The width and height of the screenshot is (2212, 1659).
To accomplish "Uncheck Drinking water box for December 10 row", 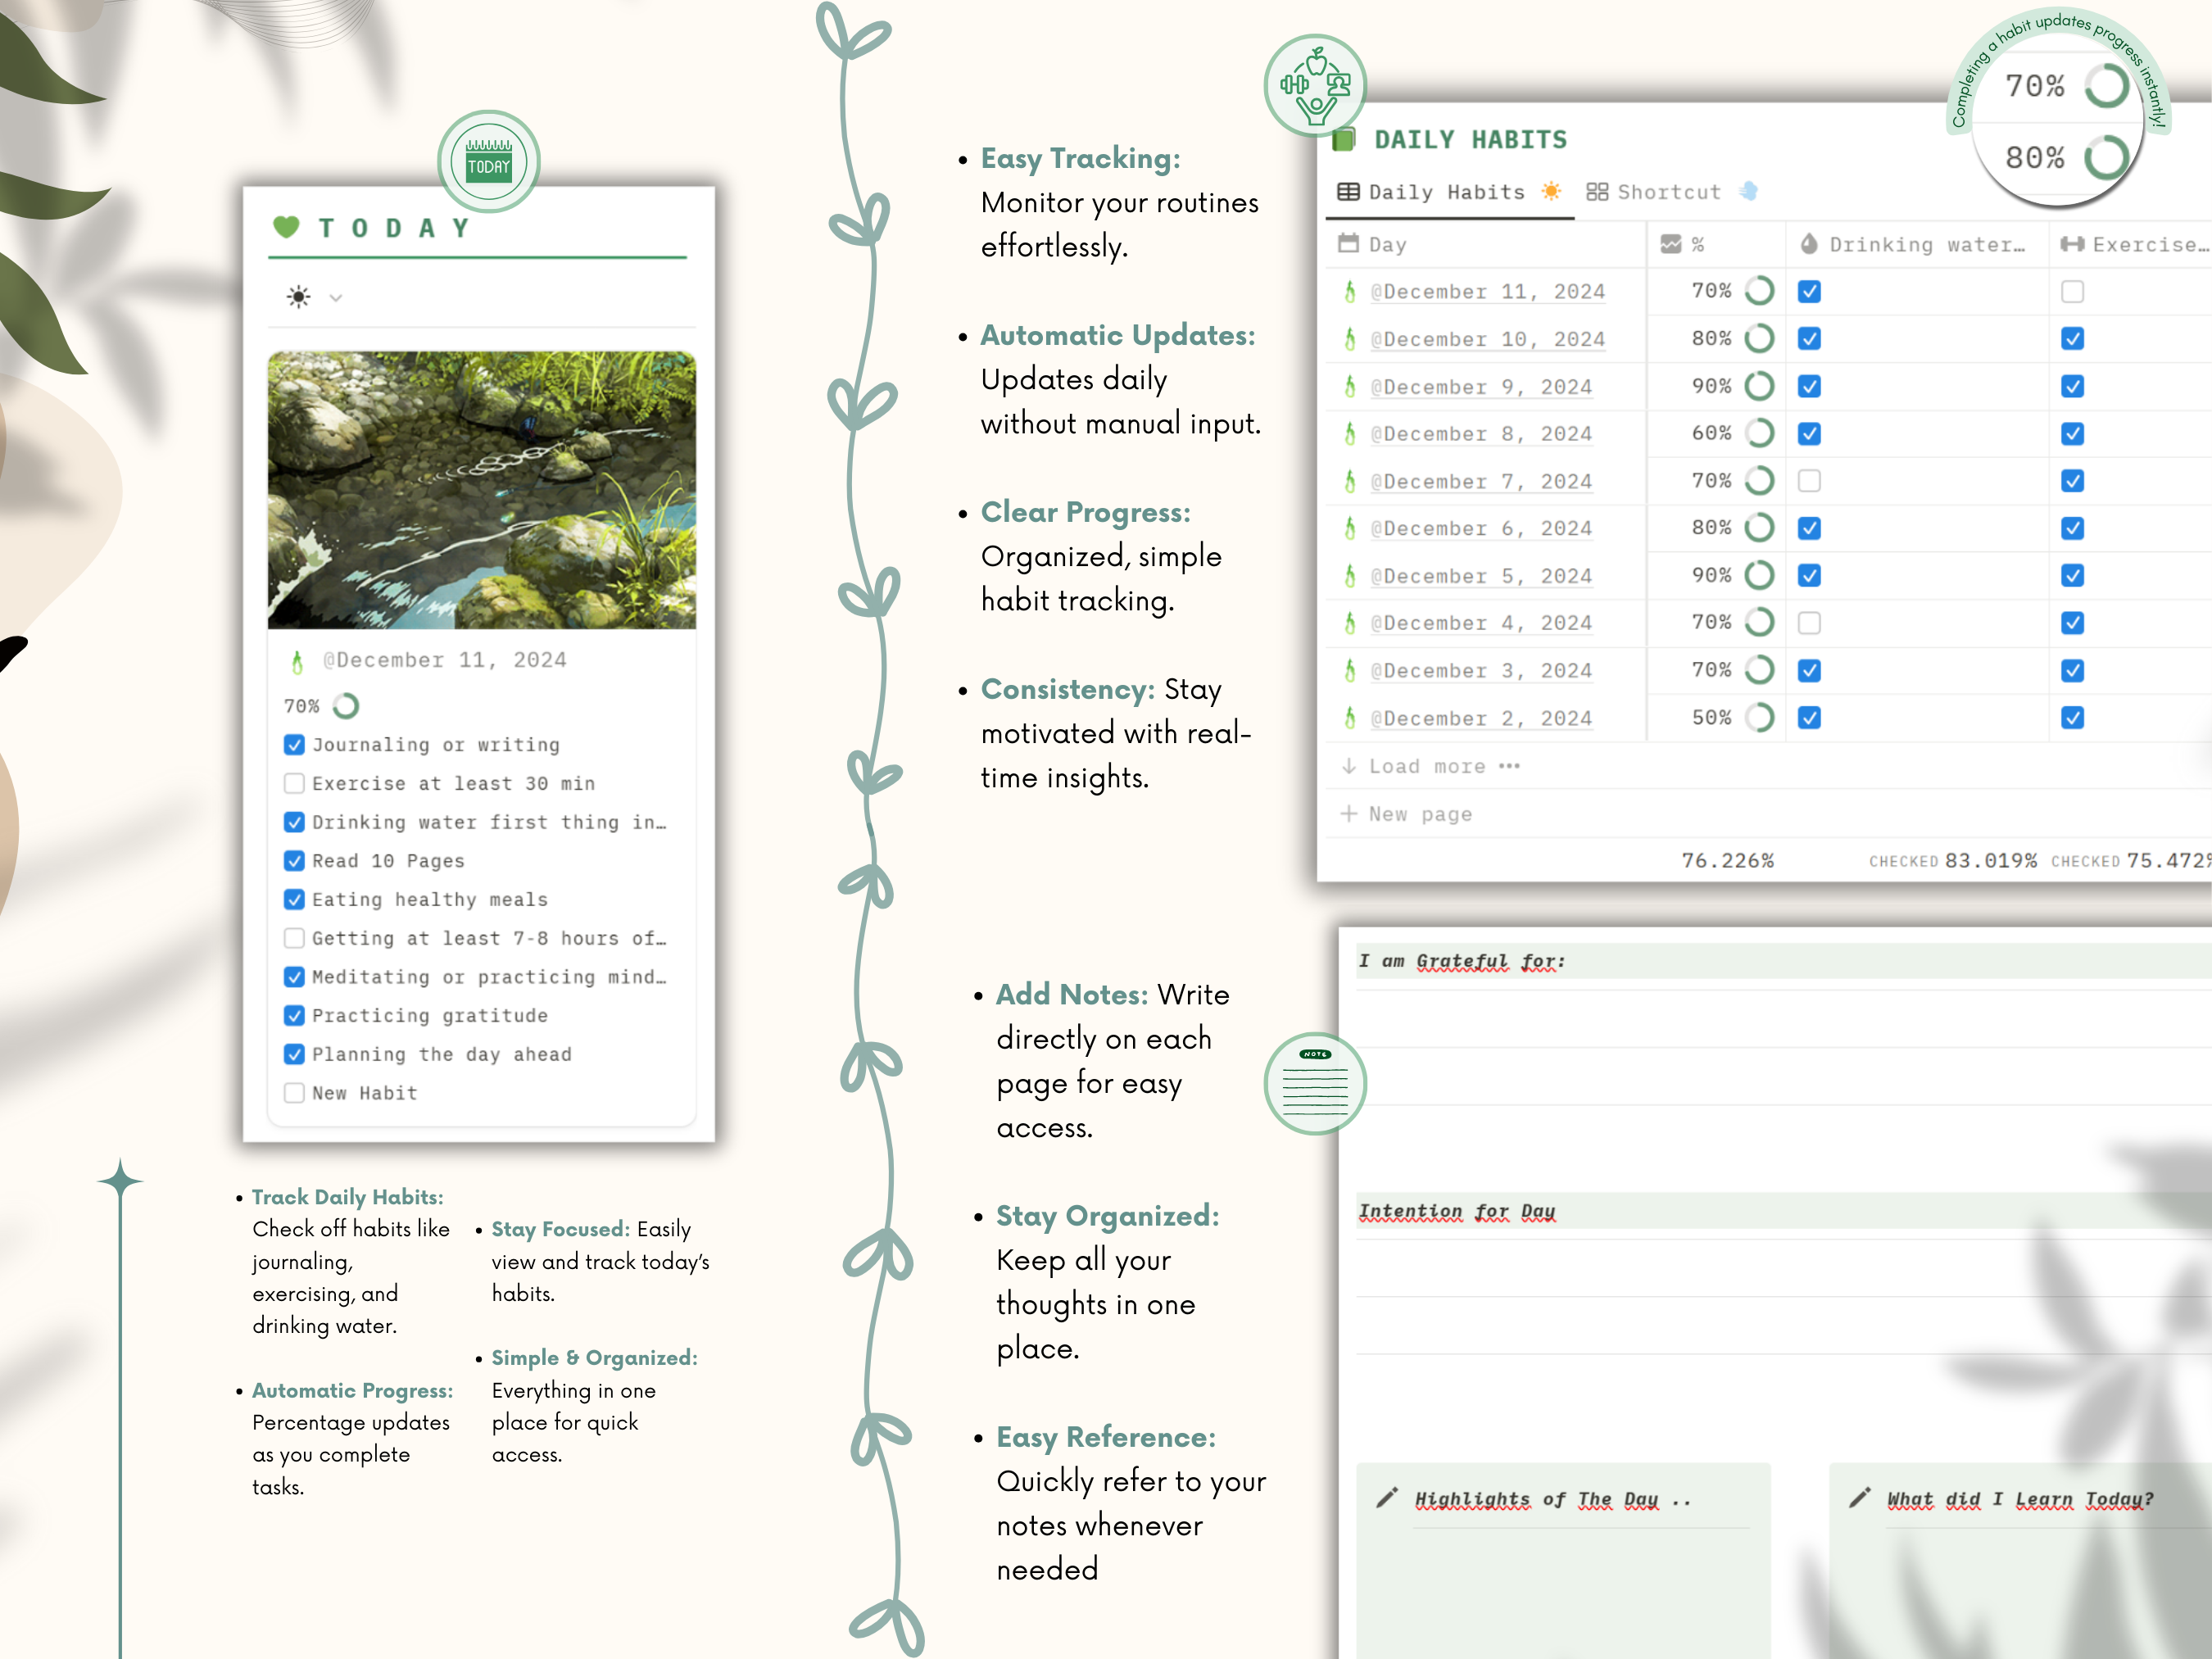I will coord(1809,338).
